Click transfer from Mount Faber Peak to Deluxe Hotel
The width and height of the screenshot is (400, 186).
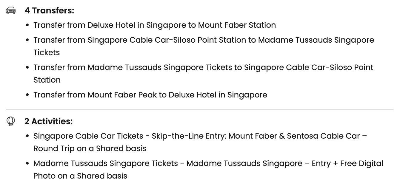click(x=150, y=95)
